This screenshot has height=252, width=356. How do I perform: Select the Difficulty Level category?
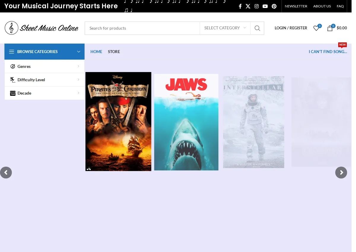pyautogui.click(x=44, y=80)
